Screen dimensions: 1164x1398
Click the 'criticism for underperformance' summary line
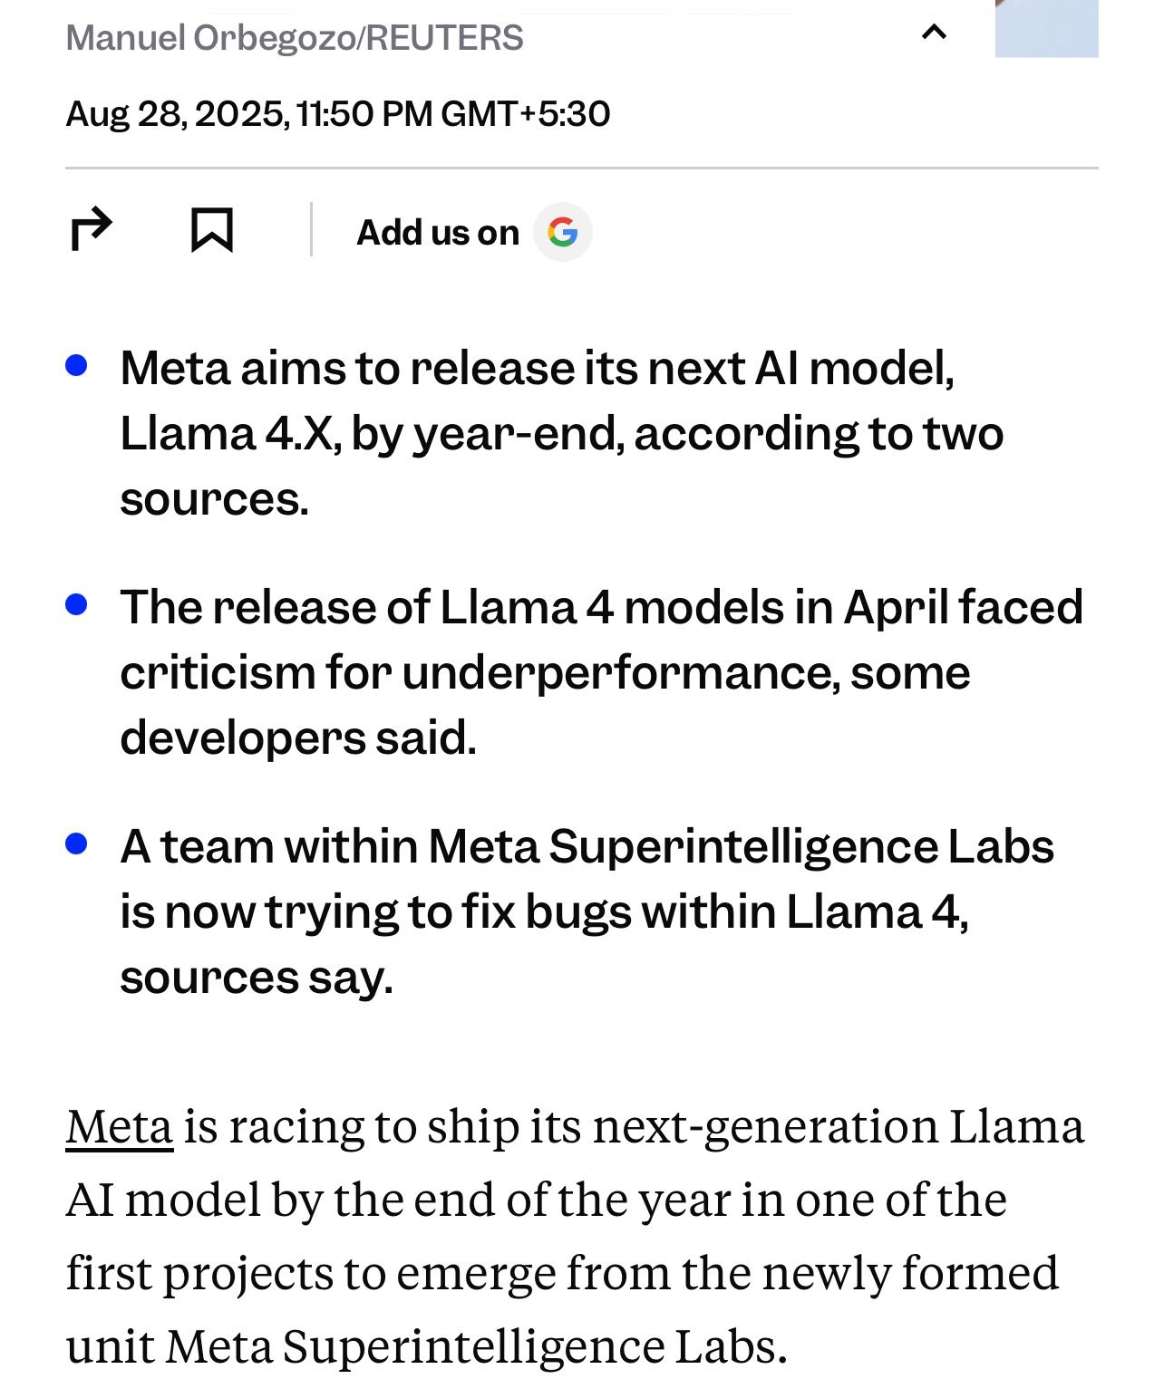coord(545,673)
